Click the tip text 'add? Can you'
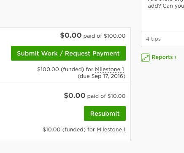Image resolution: width=184 pixels, height=153 pixels. click(x=166, y=6)
